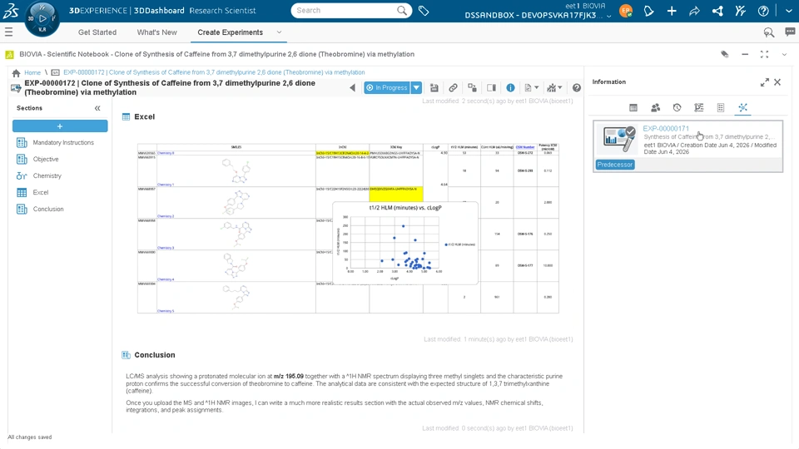Image resolution: width=799 pixels, height=449 pixels.
Task: Click the tag icon beside search
Action: click(424, 10)
